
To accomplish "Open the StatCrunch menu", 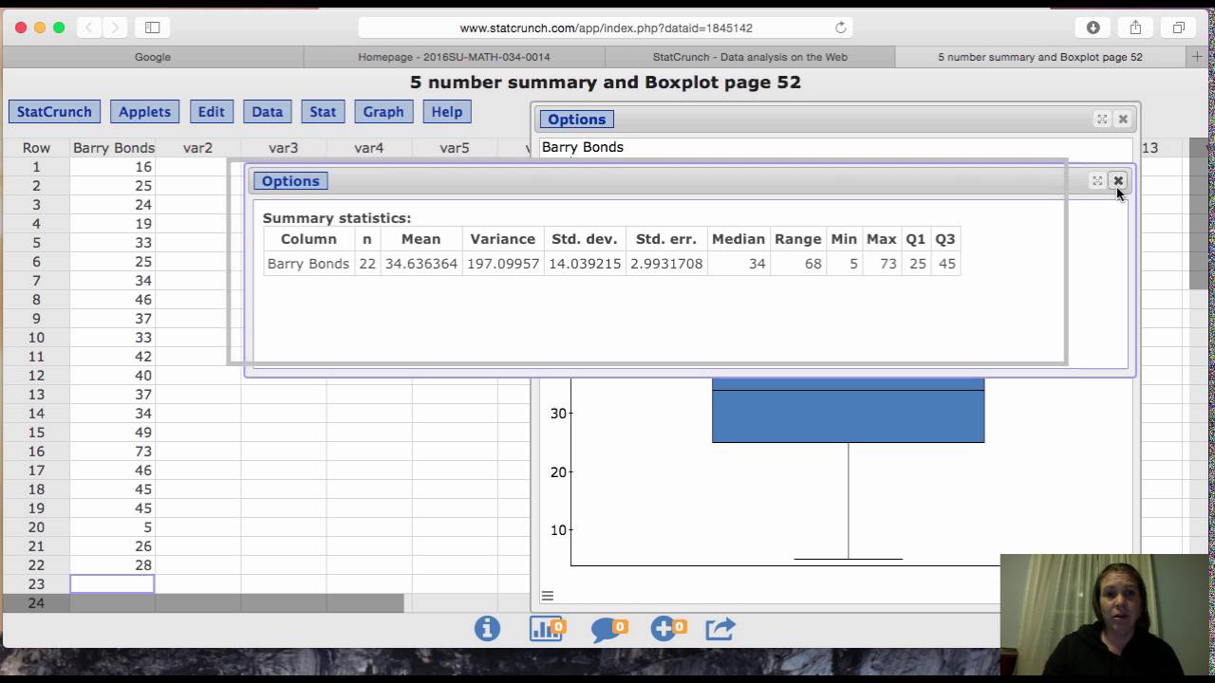I will [x=54, y=112].
